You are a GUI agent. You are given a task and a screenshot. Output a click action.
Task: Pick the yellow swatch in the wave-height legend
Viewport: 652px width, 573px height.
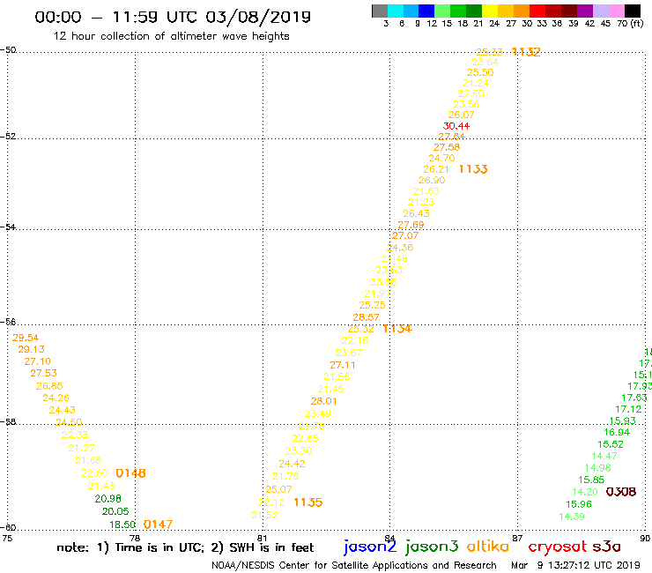point(490,11)
